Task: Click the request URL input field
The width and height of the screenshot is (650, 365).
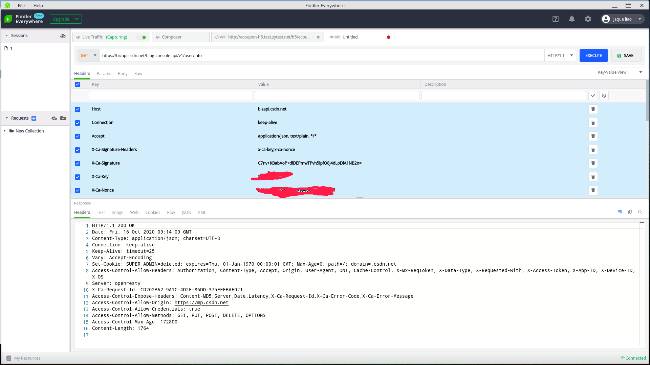Action: 322,55
